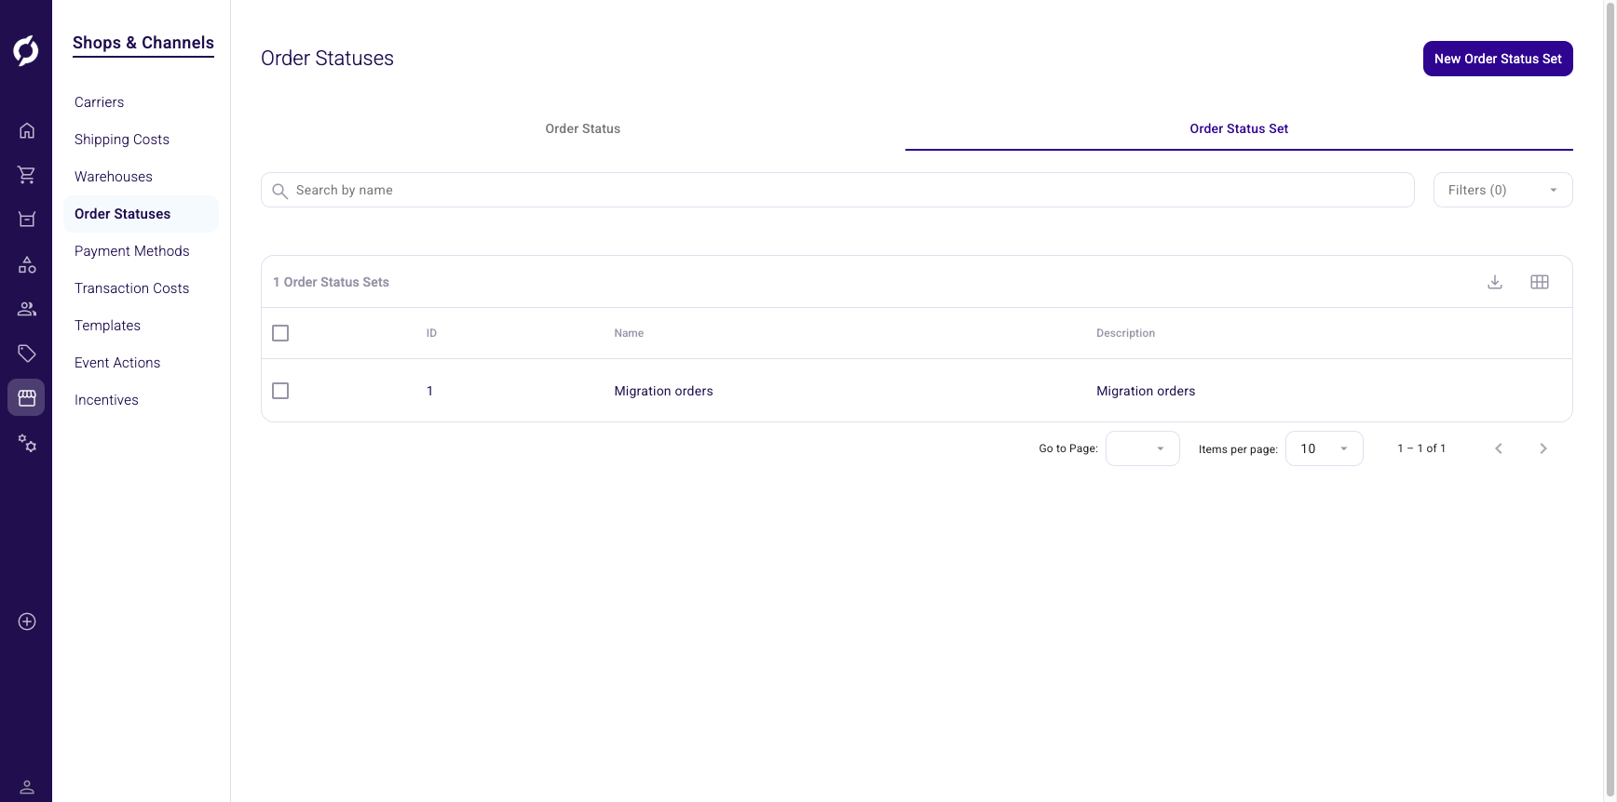
Task: Focus the Search by name field
Action: pos(837,190)
